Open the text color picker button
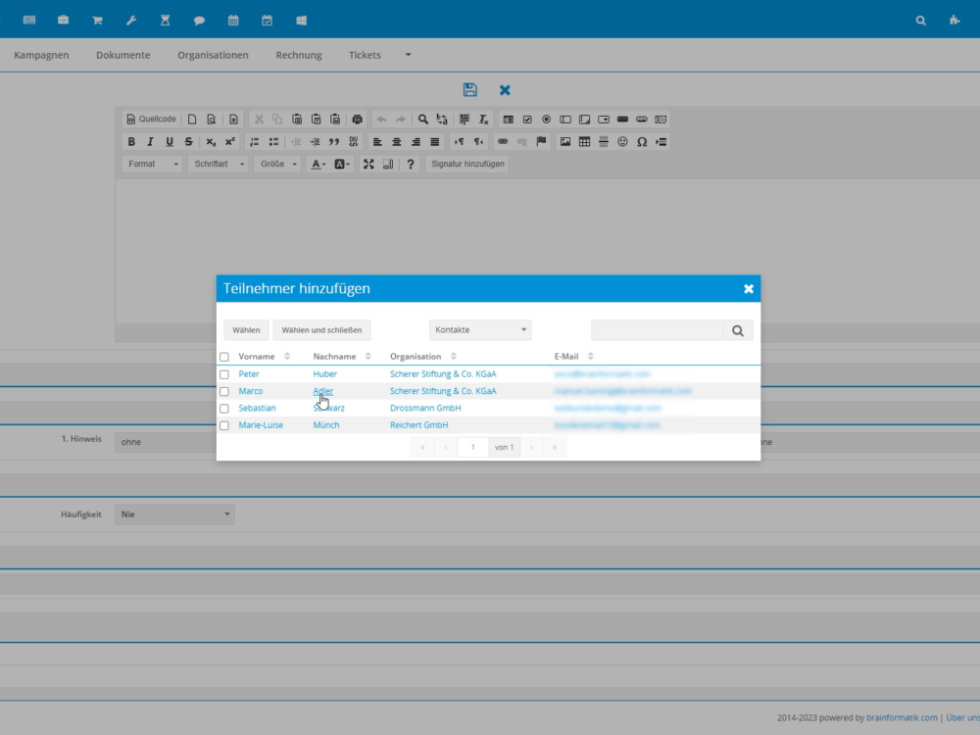This screenshot has width=980, height=735. point(318,165)
